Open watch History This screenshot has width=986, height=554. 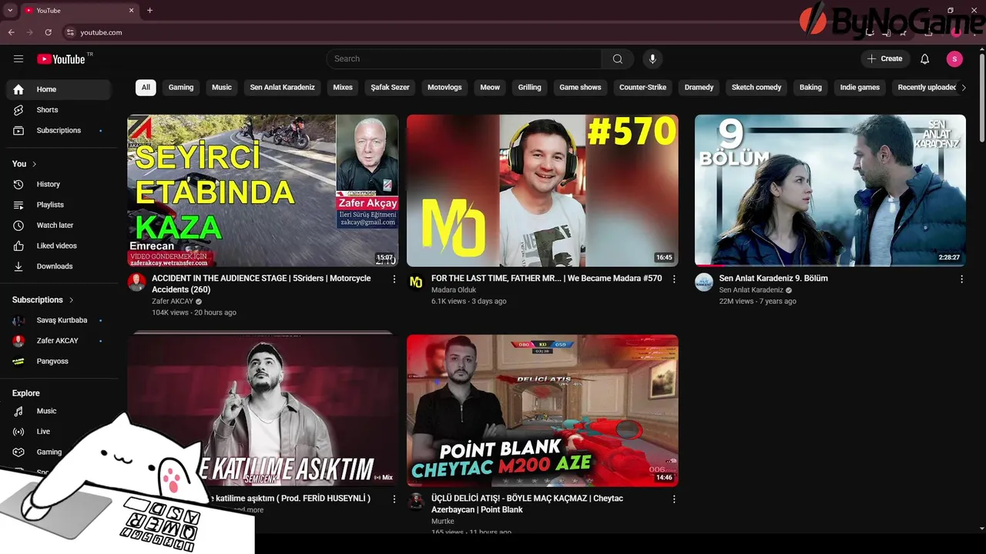point(59,185)
